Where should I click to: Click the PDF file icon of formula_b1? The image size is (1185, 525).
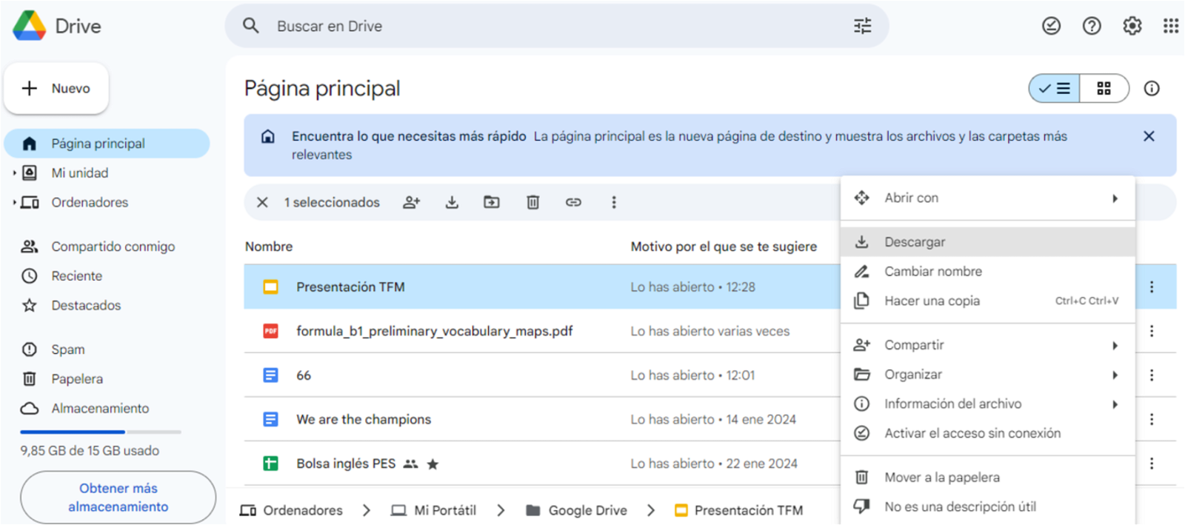[271, 331]
